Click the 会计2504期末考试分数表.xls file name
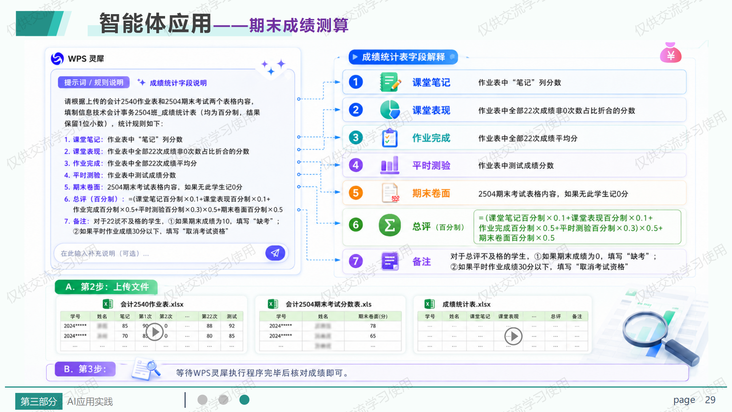Screen dimensions: 732x412 coord(328,304)
